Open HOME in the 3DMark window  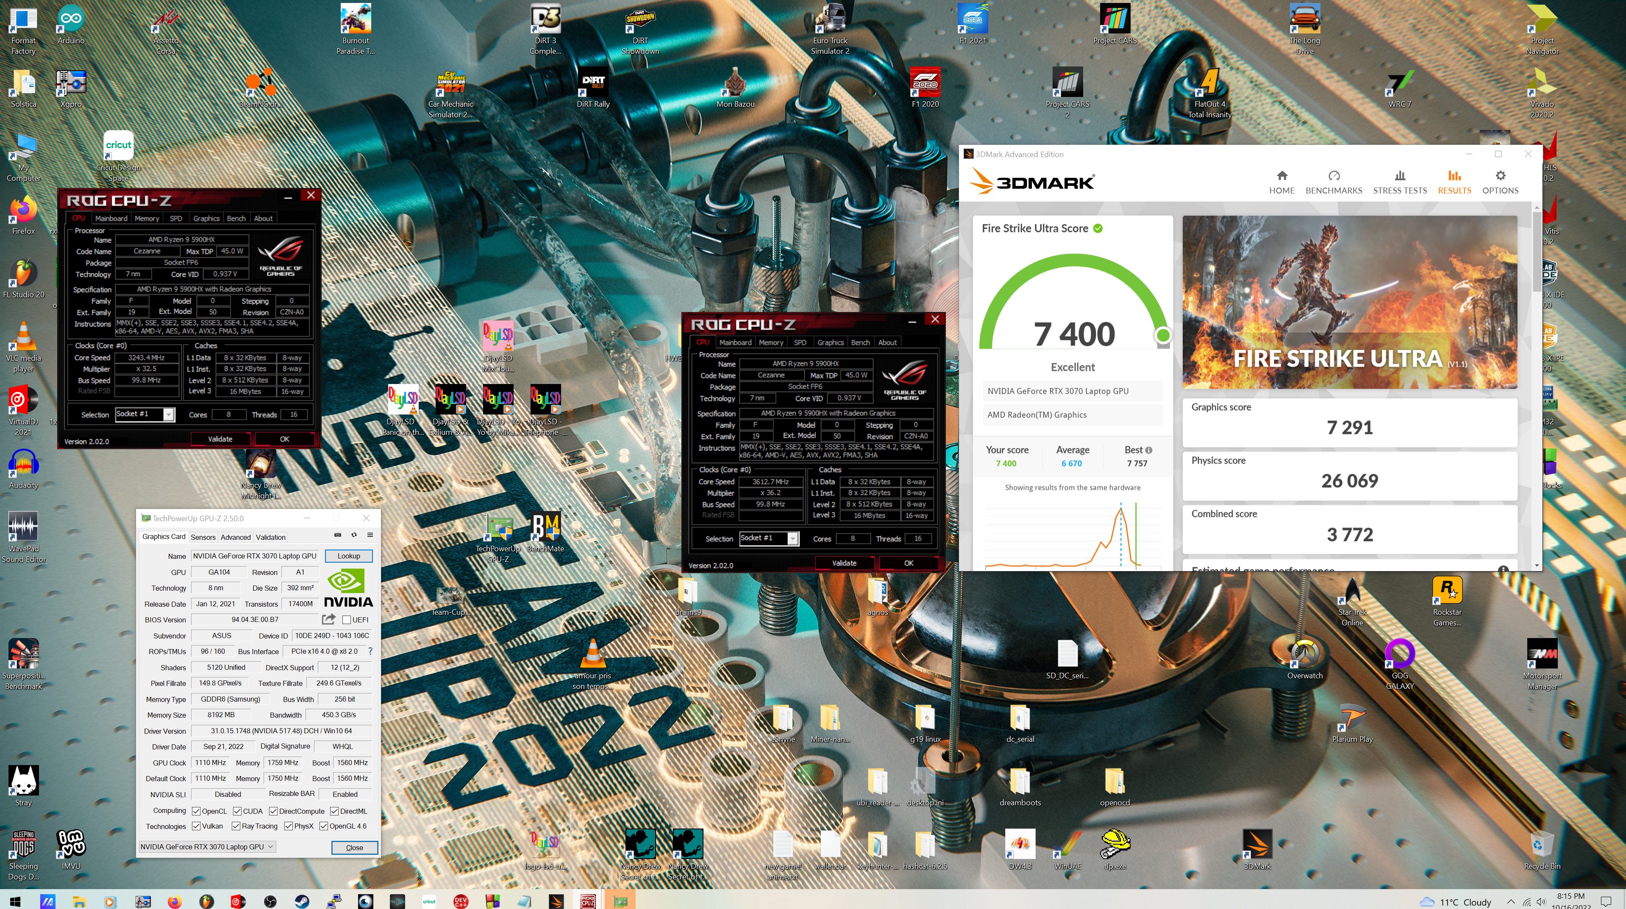[x=1281, y=182]
